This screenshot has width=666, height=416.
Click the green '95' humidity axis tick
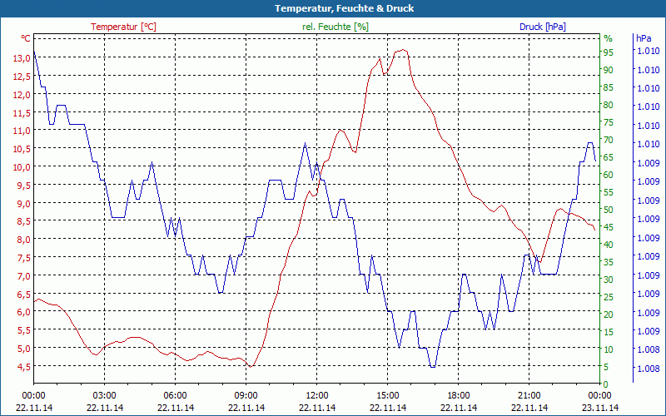click(609, 52)
